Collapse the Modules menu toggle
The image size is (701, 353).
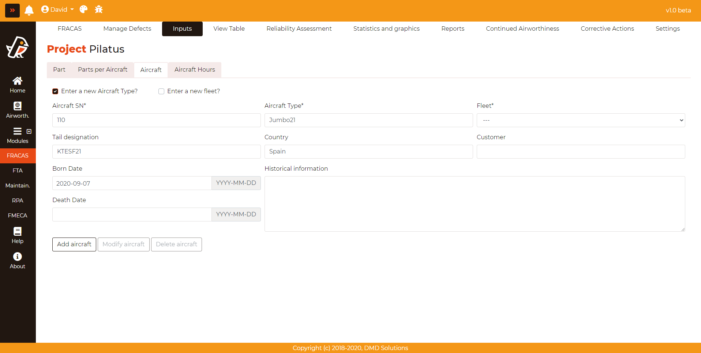(x=29, y=132)
